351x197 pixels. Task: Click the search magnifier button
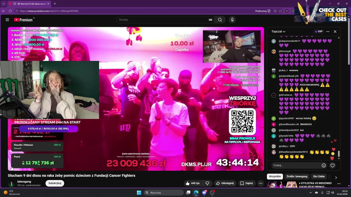click(220, 20)
